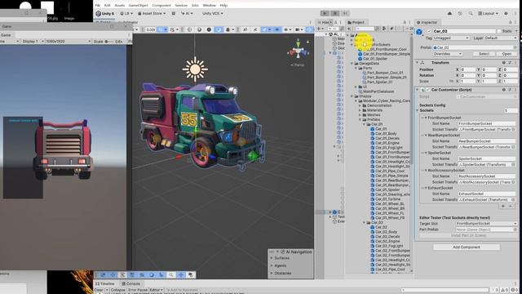
Task: Open the Unity VCS dropdown
Action: tap(212, 13)
